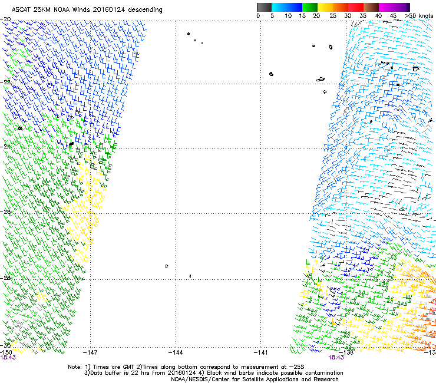
Task: Click the '-20' latitude axis label
Action: coord(5,19)
